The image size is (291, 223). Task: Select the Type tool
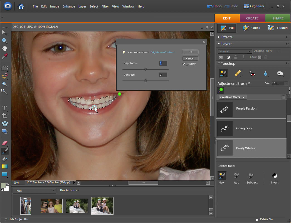point(5,108)
